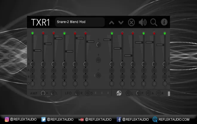Viewport: 197px width, 124px height.
Task: Click the AMP H knob
Action: (x=43, y=93)
